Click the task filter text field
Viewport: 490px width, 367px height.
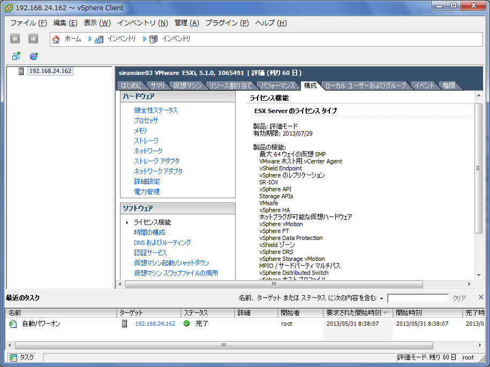418,298
